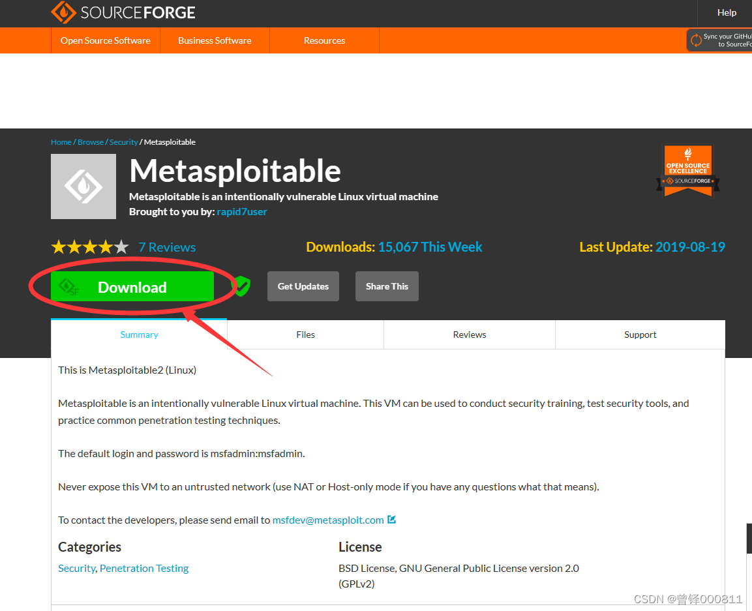The width and height of the screenshot is (752, 611).
Task: Click the green shield security icon
Action: pos(241,286)
